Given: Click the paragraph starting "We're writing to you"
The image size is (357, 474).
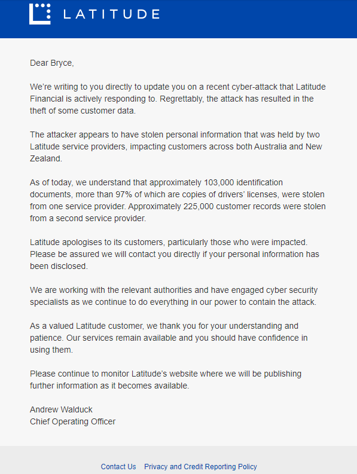Looking at the screenshot, I should [x=178, y=99].
